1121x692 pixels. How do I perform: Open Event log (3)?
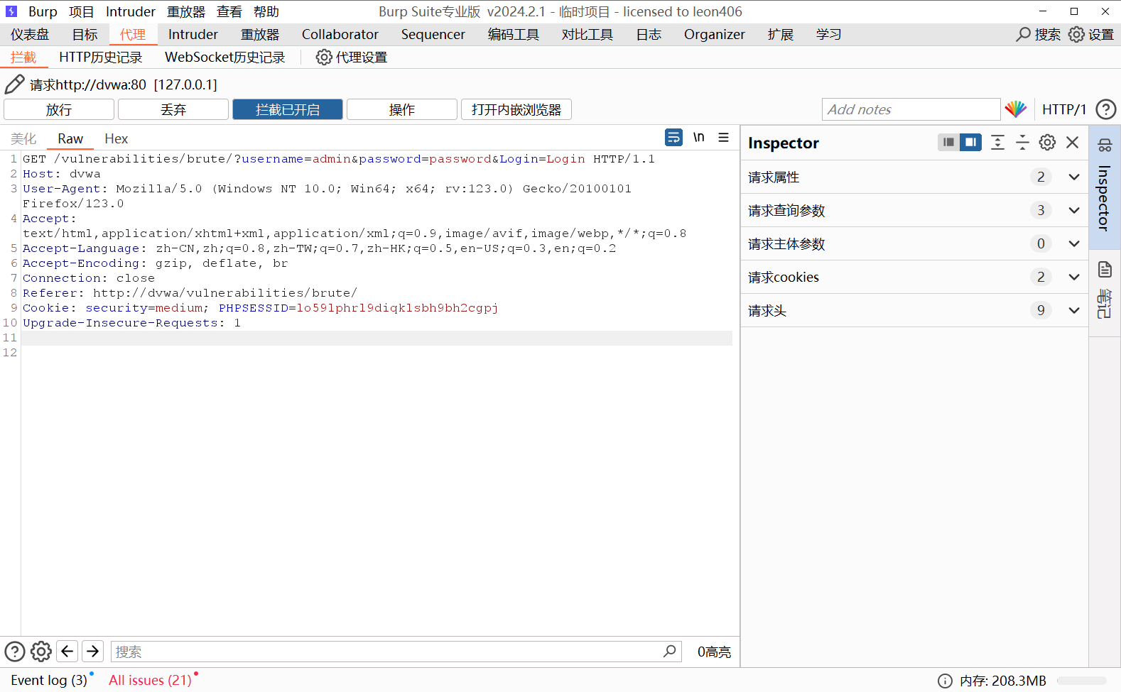[x=49, y=680]
